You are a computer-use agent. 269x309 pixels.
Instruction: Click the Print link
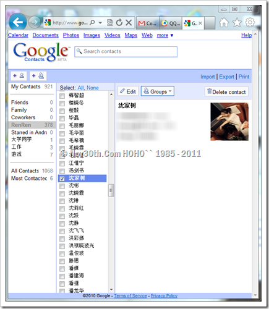pos(244,77)
